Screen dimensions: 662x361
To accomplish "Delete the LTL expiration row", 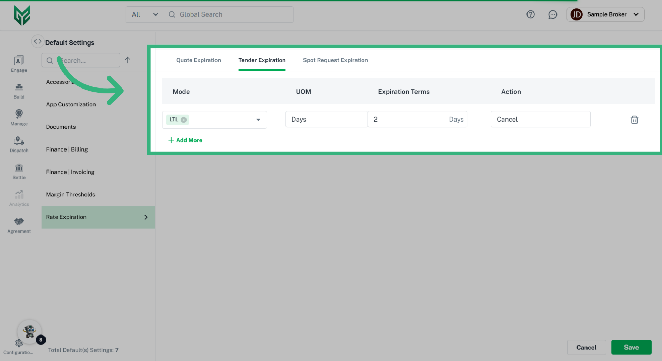I will (634, 120).
